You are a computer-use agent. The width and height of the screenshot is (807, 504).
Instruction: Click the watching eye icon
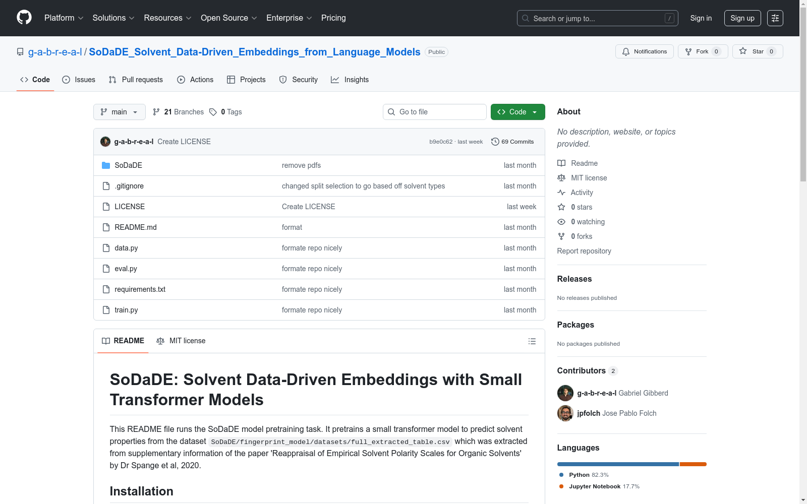point(561,222)
